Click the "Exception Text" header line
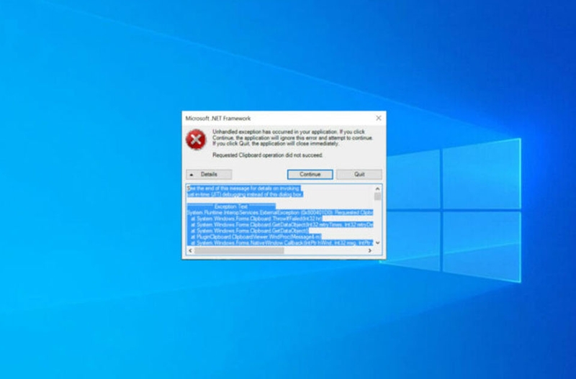This screenshot has width=576, height=379. click(x=231, y=206)
